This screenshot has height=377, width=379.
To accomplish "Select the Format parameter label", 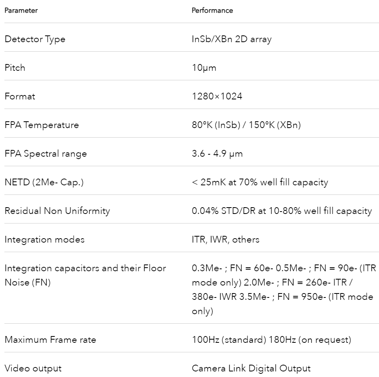I will tap(20, 96).
